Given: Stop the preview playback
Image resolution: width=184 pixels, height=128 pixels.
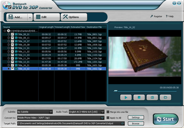Looking at the screenshot, I should (139, 97).
